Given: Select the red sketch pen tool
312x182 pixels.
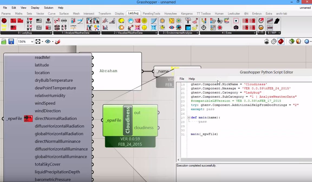Looking at the screenshot, I should tap(58, 41).
